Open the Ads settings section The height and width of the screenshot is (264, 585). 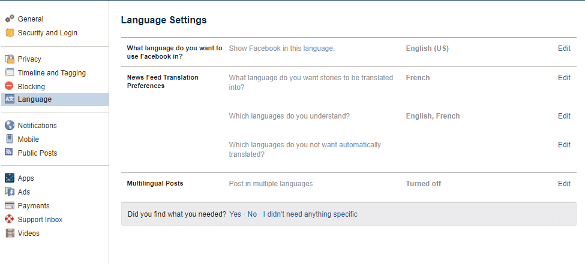(24, 192)
